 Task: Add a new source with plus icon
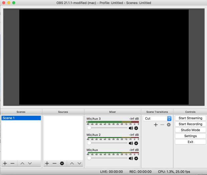pyautogui.click(x=47, y=163)
